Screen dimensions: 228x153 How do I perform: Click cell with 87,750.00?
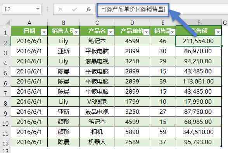(x=199, y=112)
